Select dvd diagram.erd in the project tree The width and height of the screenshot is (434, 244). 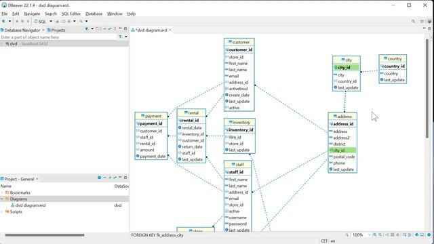coord(30,205)
